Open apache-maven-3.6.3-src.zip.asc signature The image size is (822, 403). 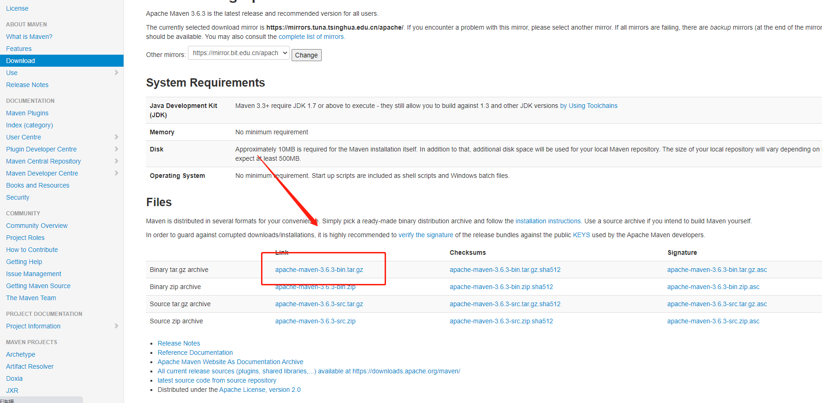coord(713,321)
